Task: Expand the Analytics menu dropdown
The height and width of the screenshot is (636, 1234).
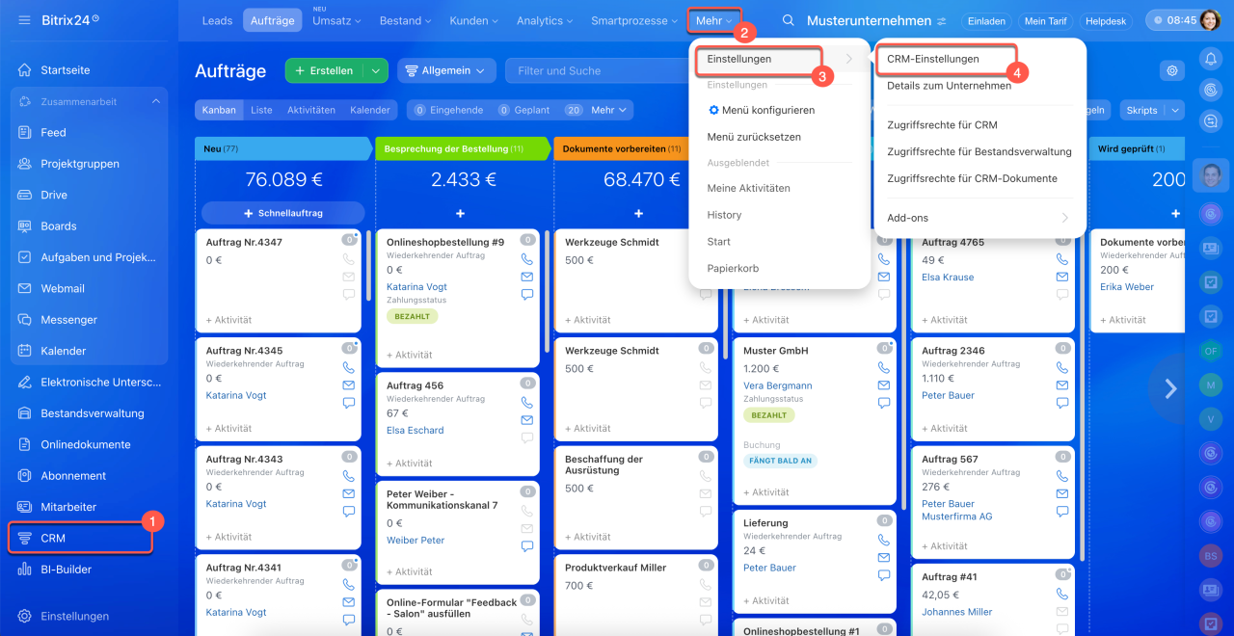Action: [x=546, y=20]
